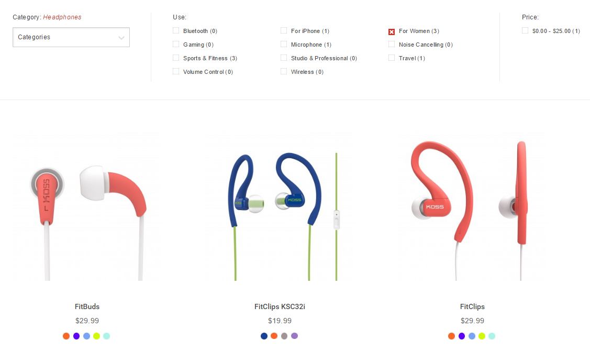Uncheck the For Women filter
Screen dimensions: 590x362
point(392,31)
